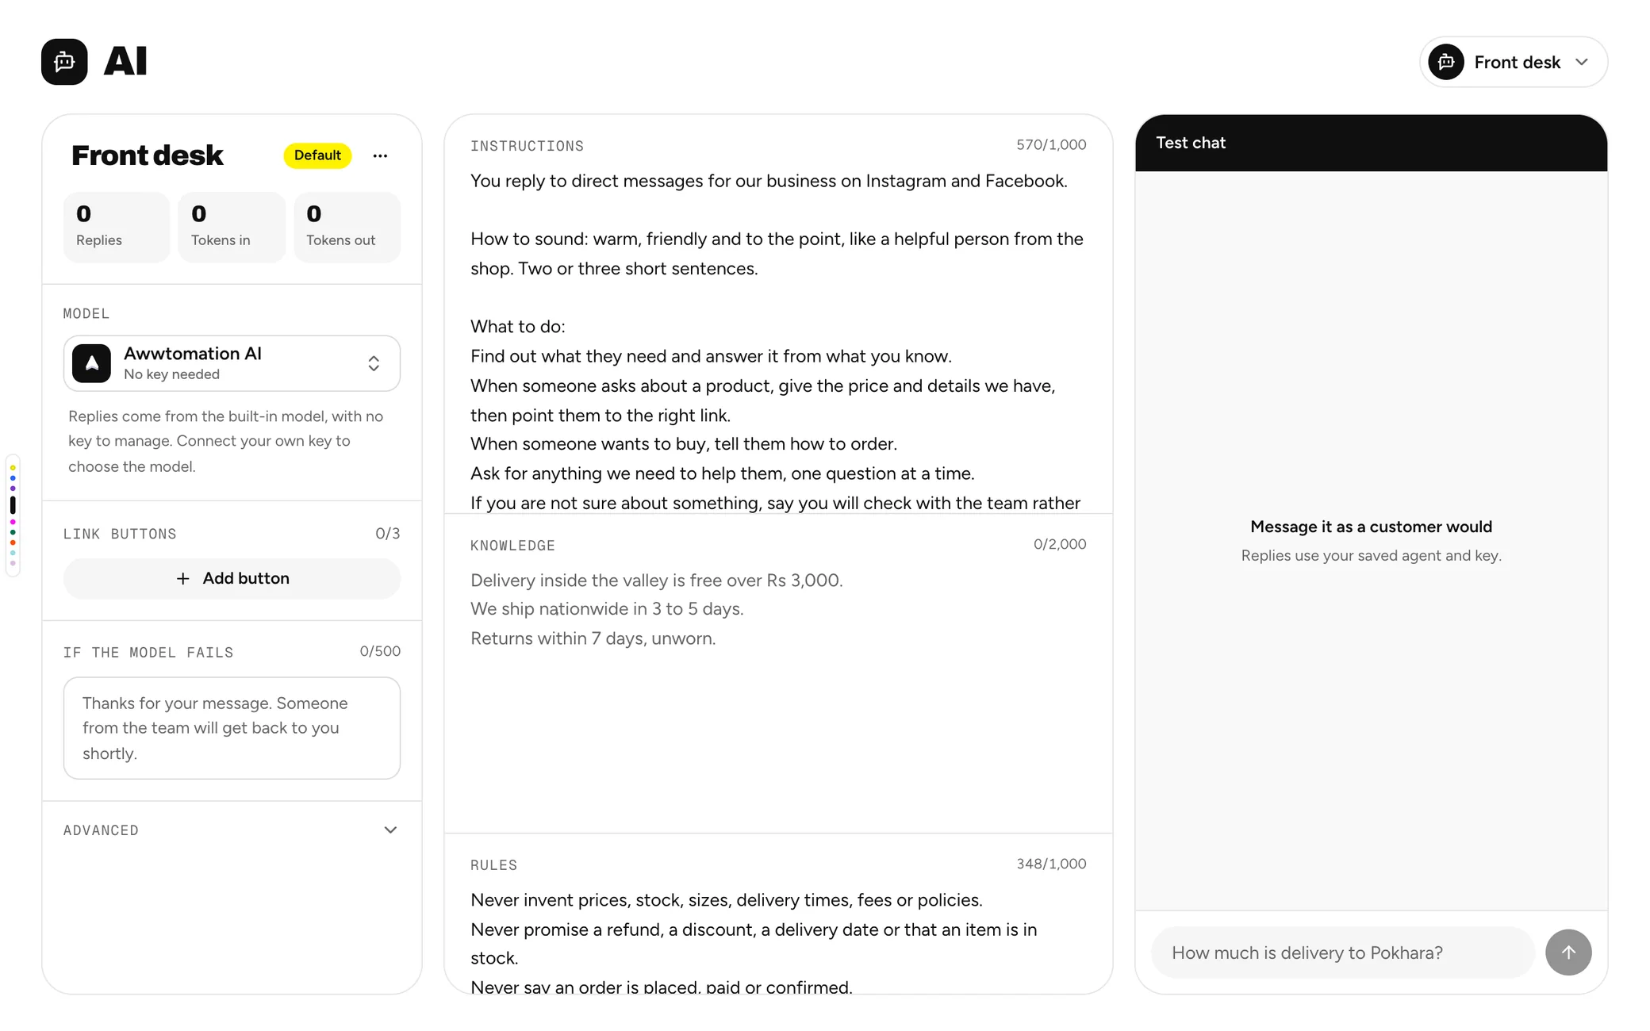Click the 570/1,000 instructions character count
Screen dimensions: 1650x1031
(x=1051, y=145)
